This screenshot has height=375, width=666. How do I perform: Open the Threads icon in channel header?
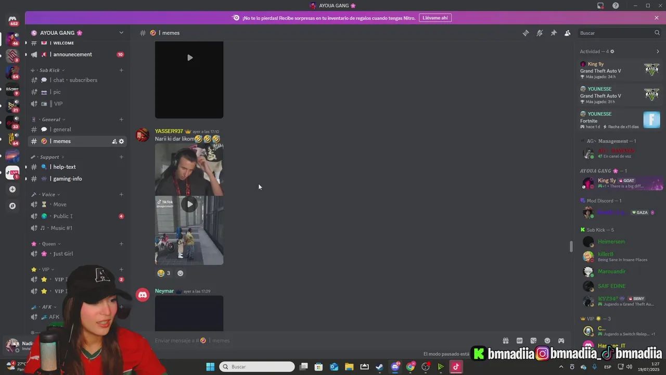pyautogui.click(x=526, y=33)
